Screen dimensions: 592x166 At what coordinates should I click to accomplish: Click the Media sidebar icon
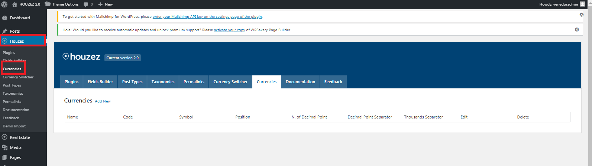(4, 147)
